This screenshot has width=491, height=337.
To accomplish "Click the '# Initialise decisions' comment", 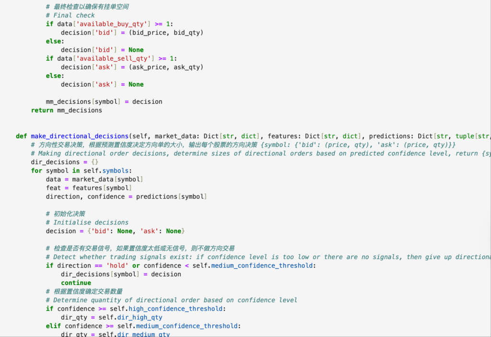I will (x=87, y=223).
